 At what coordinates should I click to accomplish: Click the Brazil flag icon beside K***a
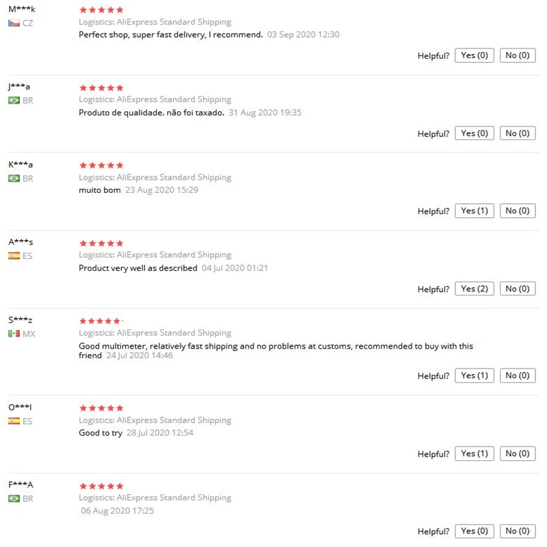pos(14,178)
